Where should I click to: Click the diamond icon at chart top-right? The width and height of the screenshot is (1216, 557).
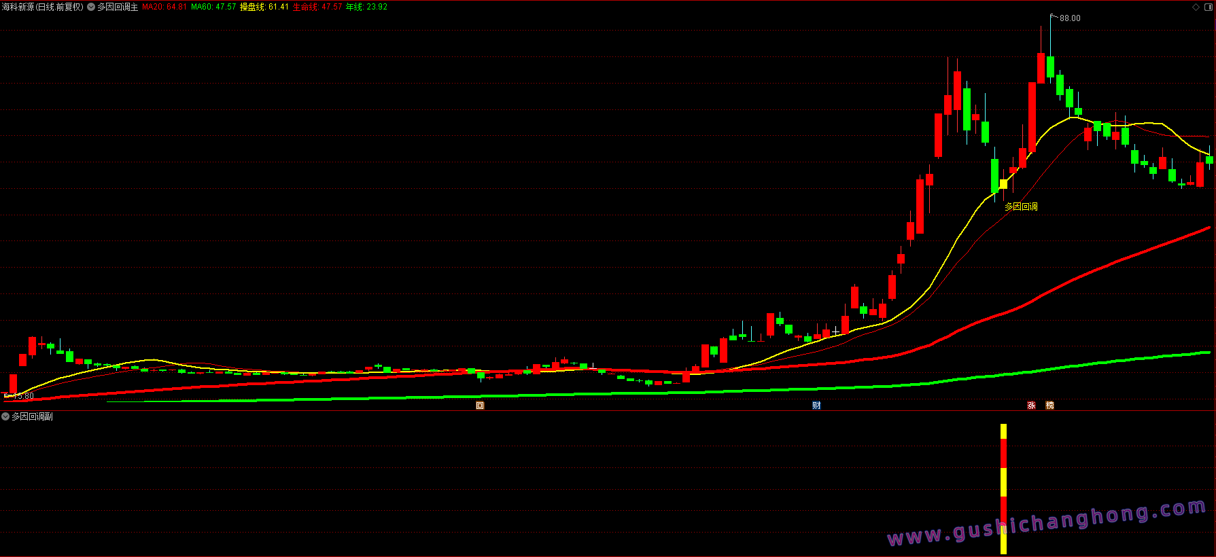[x=1196, y=7]
